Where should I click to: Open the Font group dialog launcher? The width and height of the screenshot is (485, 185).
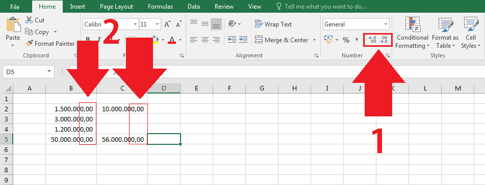click(x=182, y=56)
